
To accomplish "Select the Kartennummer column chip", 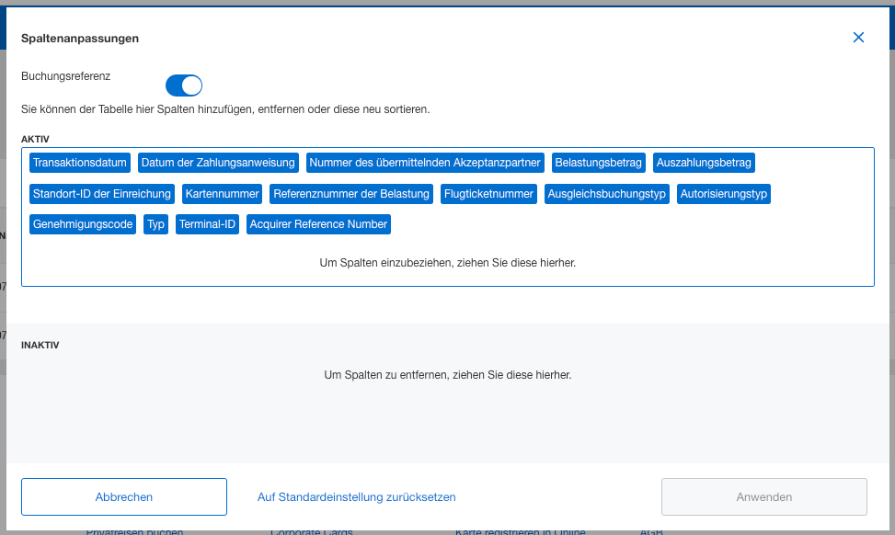I will (222, 194).
